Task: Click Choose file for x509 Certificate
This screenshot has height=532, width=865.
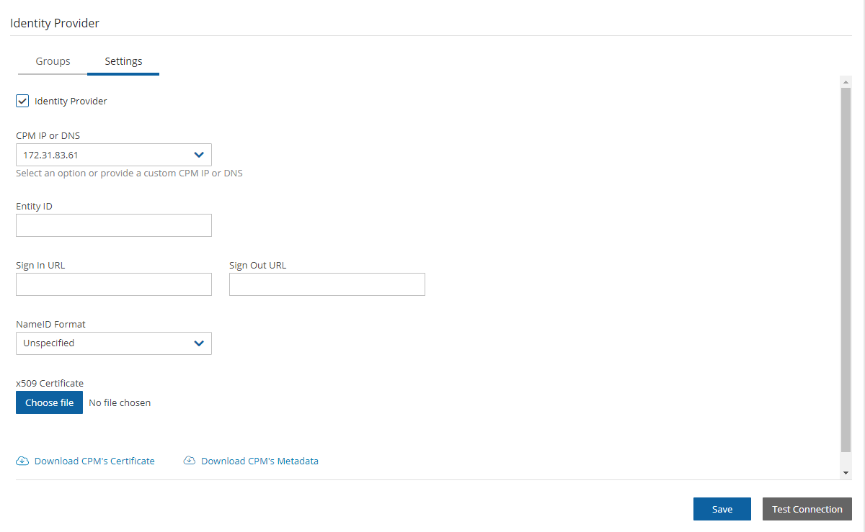Action: coord(49,402)
